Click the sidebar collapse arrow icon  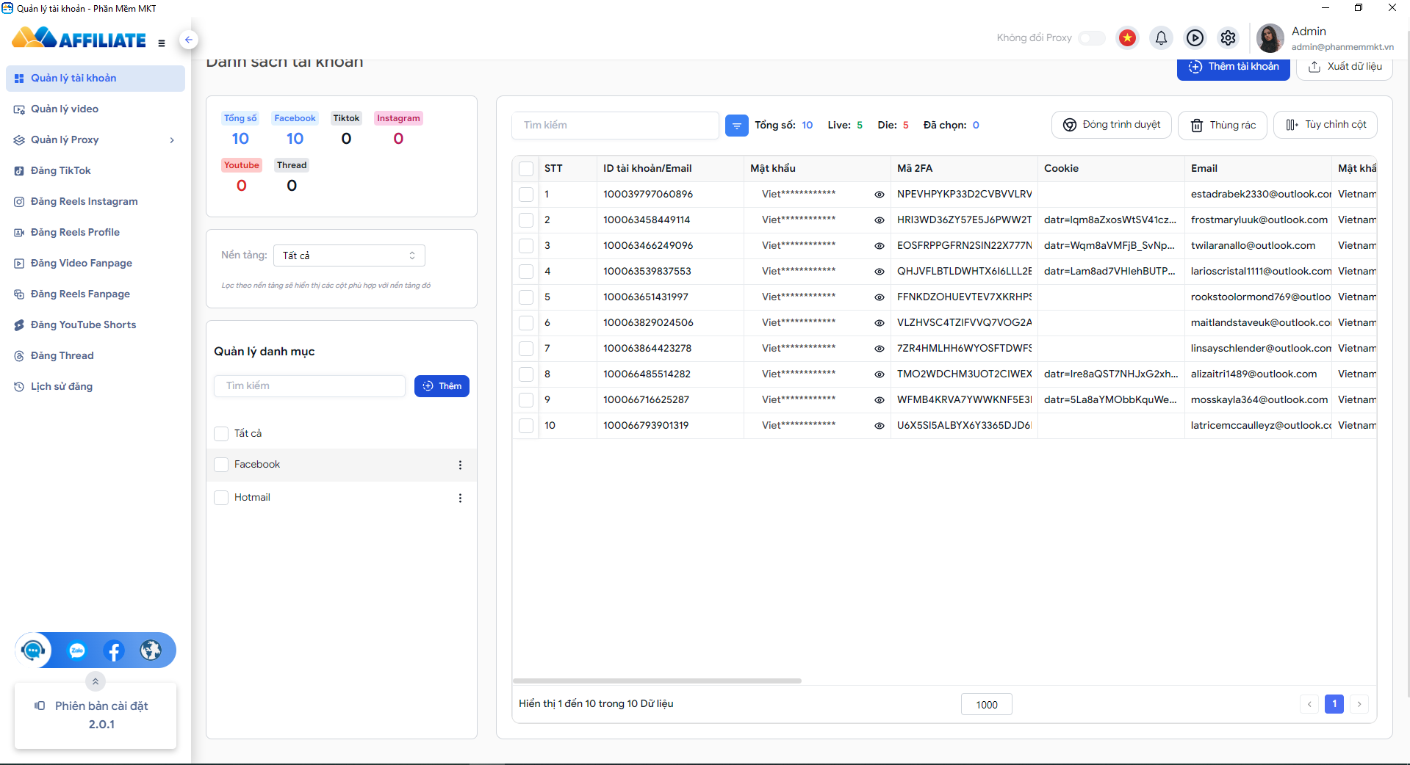coord(189,40)
